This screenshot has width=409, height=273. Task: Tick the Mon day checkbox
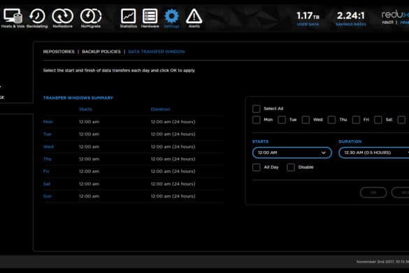257,120
